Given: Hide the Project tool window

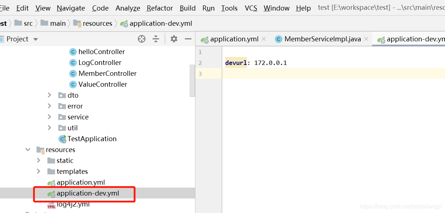Looking at the screenshot, I should pyautogui.click(x=188, y=39).
